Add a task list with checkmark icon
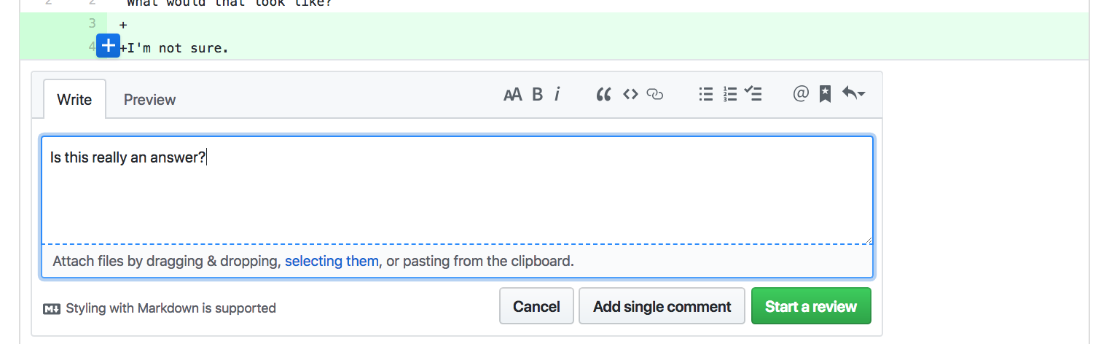This screenshot has height=344, width=1101. 753,94
